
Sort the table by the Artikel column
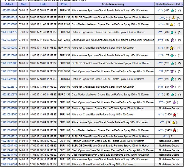(9, 4)
